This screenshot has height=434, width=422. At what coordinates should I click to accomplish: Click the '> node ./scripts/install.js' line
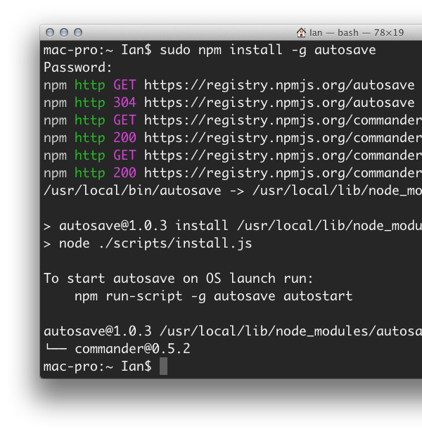pos(148,243)
